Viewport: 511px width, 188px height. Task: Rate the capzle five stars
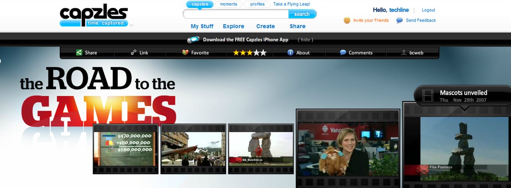coord(263,53)
